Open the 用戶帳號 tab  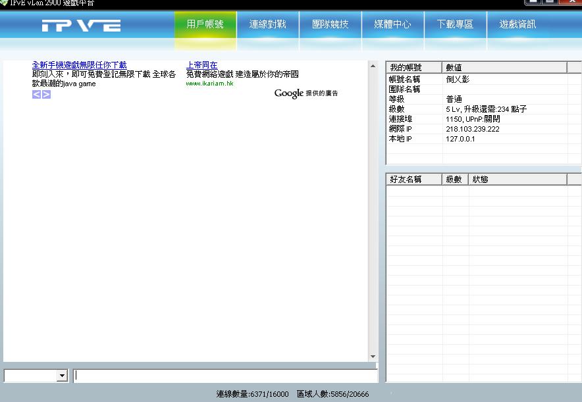(x=205, y=24)
